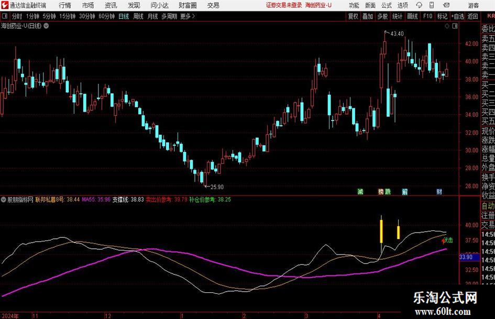Click the 多股 multi-stock button
The width and height of the screenshot is (495, 319).
coord(382,16)
